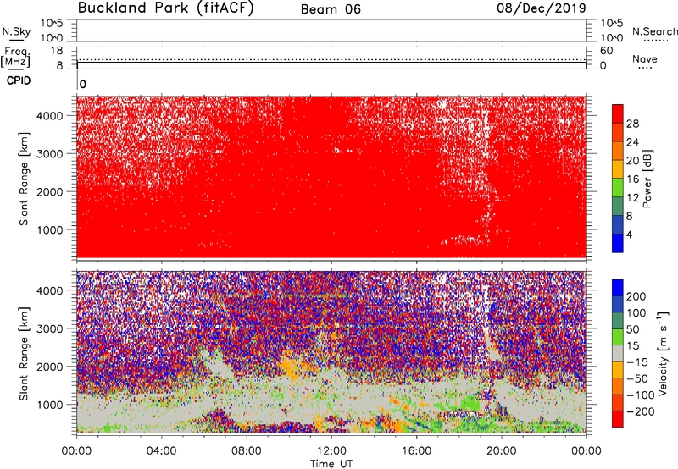Image resolution: width=678 pixels, height=469 pixels.
Task: Click the '1000' tick of the velocity panel
Action: coord(50,405)
